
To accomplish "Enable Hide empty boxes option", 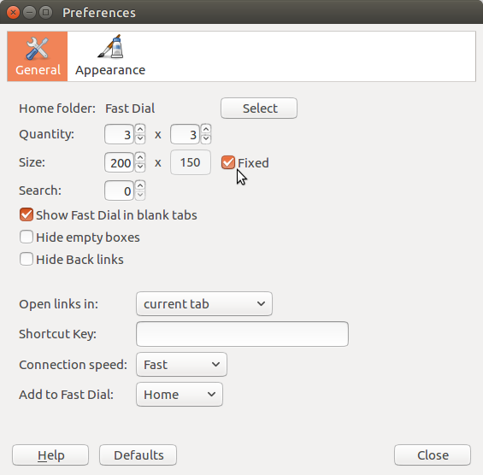I will pyautogui.click(x=27, y=237).
